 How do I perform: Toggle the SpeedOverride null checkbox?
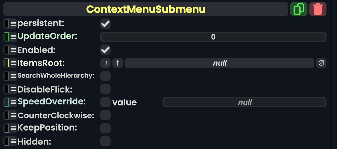105,102
